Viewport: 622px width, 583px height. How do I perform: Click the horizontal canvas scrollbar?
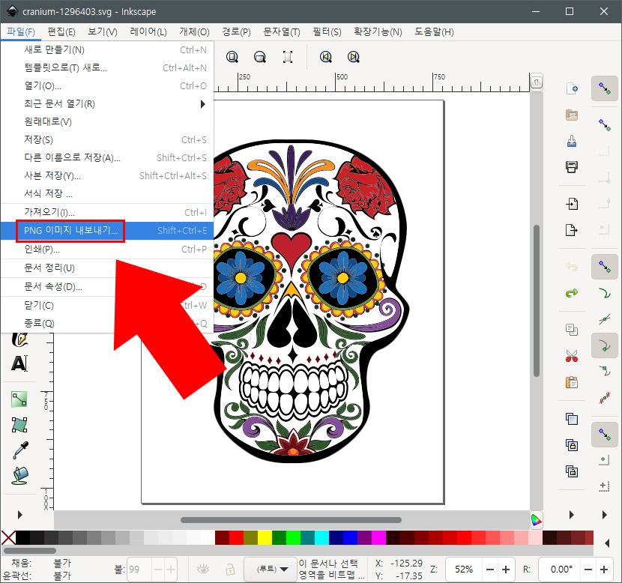291,519
